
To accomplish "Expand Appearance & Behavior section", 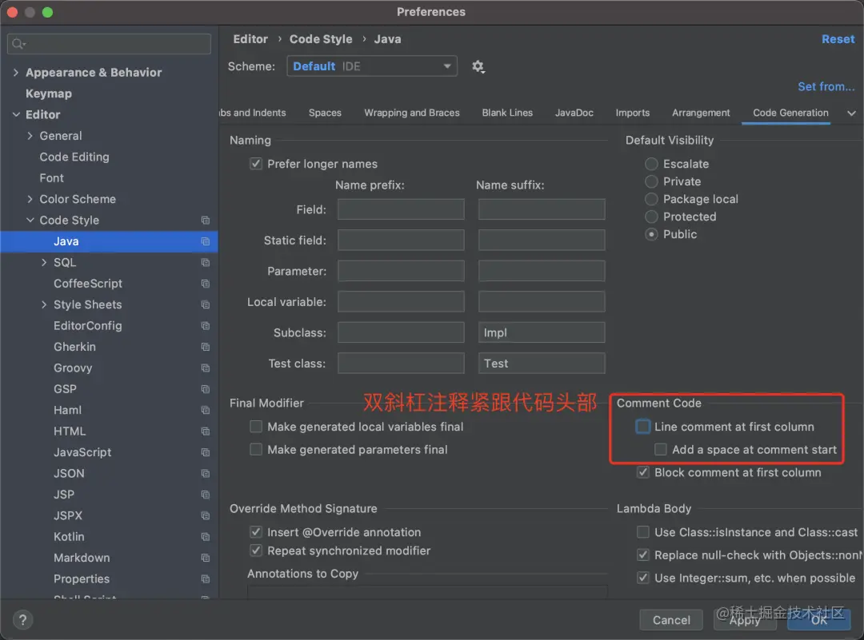I will (x=15, y=73).
